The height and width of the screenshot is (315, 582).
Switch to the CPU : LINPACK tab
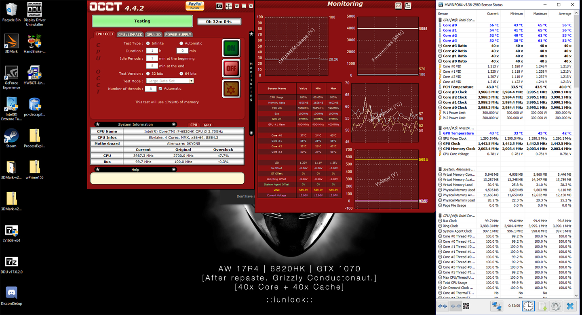[130, 34]
